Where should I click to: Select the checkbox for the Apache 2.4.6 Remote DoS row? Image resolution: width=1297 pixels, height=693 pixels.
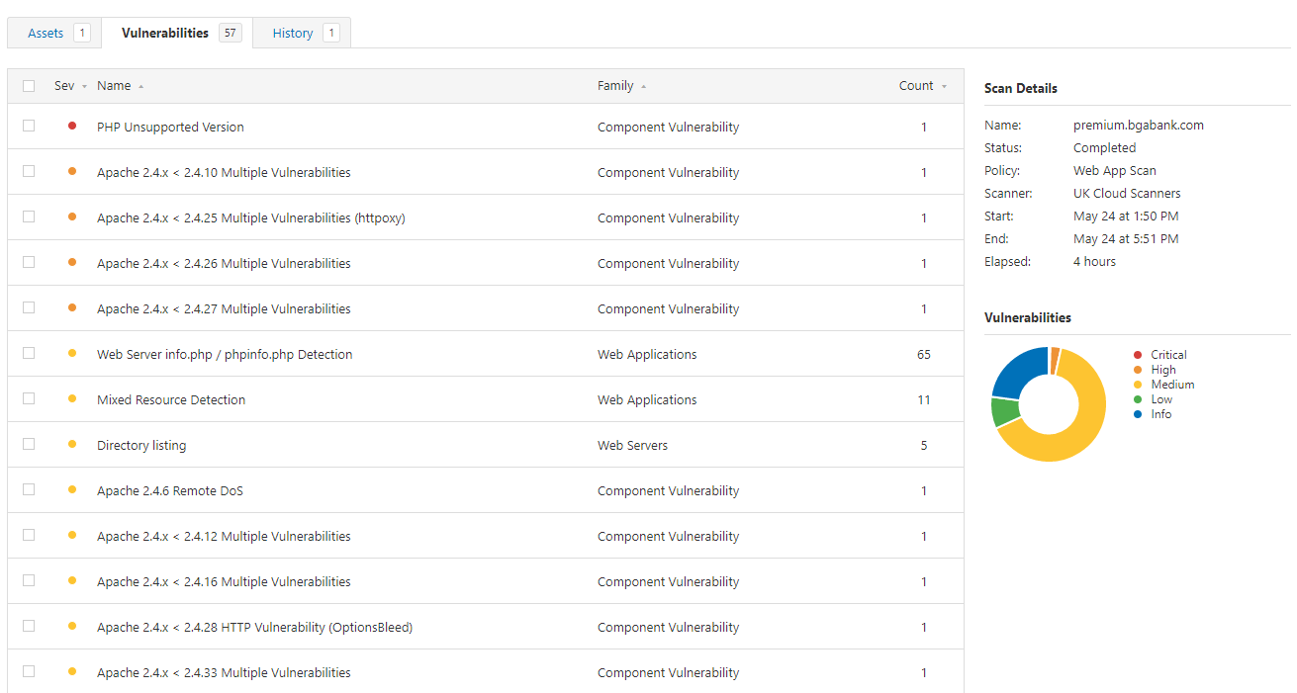point(29,489)
